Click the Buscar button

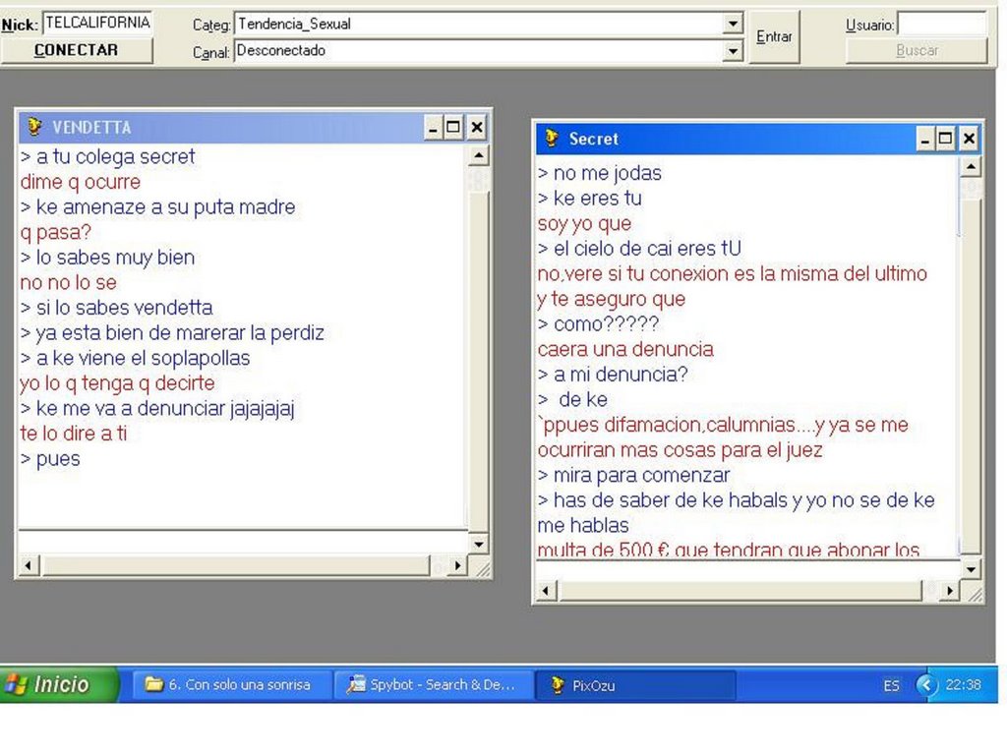coord(917,51)
